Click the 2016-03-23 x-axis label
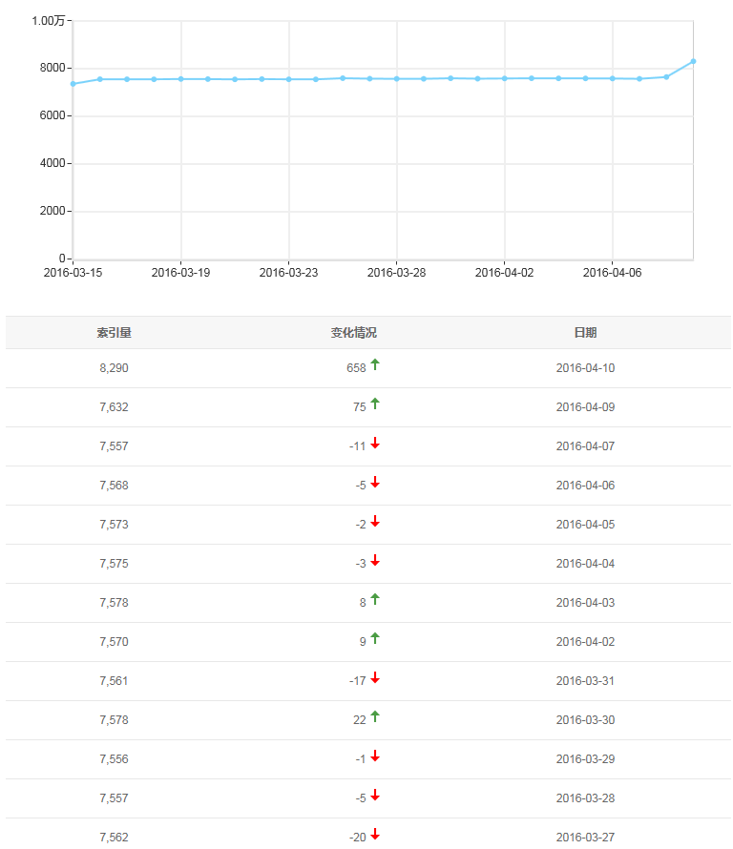 click(288, 273)
